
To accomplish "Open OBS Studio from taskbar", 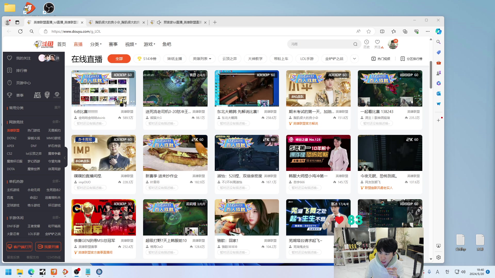I will coord(77,272).
